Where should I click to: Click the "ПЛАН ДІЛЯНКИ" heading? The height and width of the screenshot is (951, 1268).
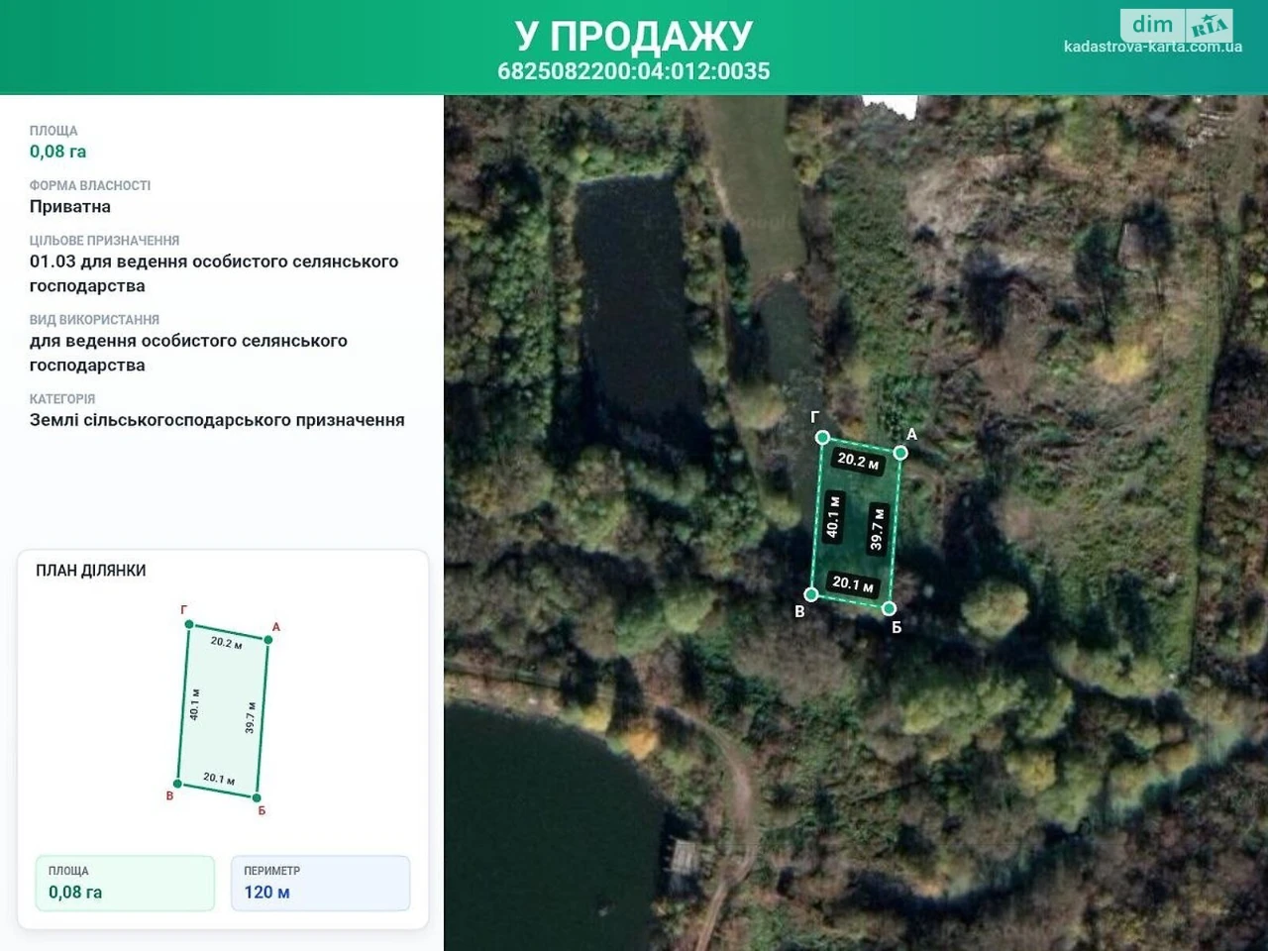pos(91,571)
